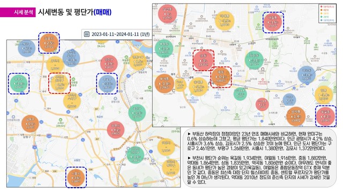Click the green 춘의동 -3.1% marker
Viewport: 343px width, 193px height.
254,60
